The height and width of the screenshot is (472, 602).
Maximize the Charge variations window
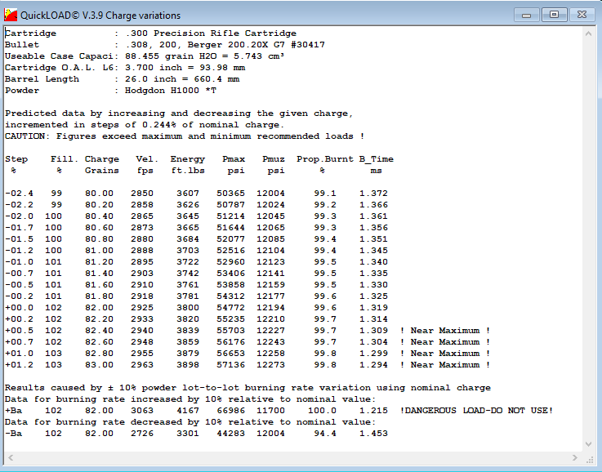pos(555,15)
